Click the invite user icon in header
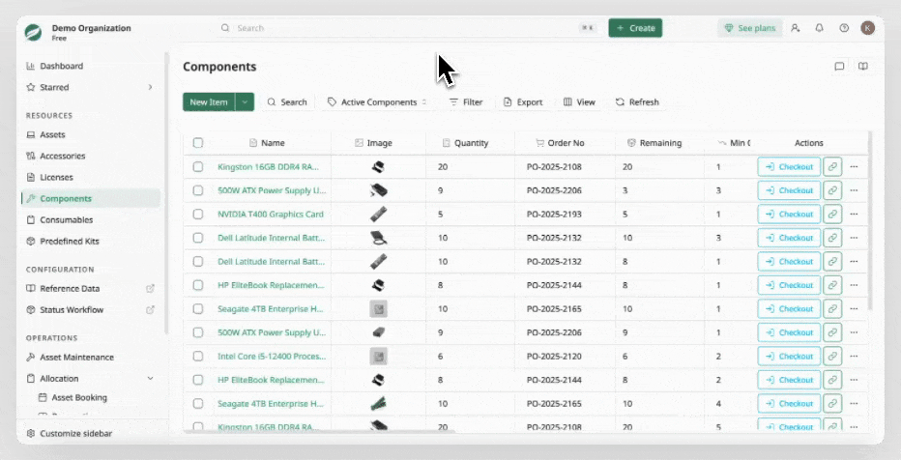 [x=796, y=28]
